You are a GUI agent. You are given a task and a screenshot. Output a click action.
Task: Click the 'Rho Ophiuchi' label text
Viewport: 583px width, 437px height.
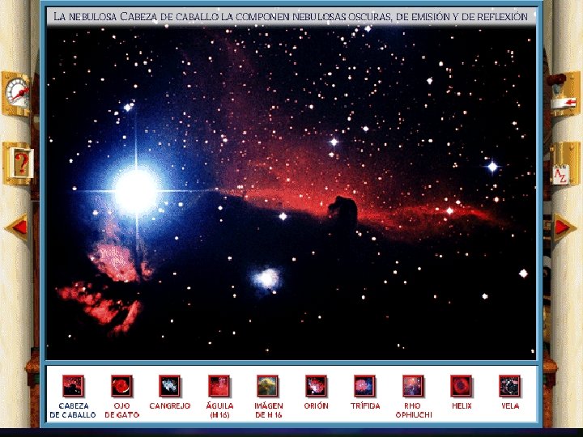point(414,410)
